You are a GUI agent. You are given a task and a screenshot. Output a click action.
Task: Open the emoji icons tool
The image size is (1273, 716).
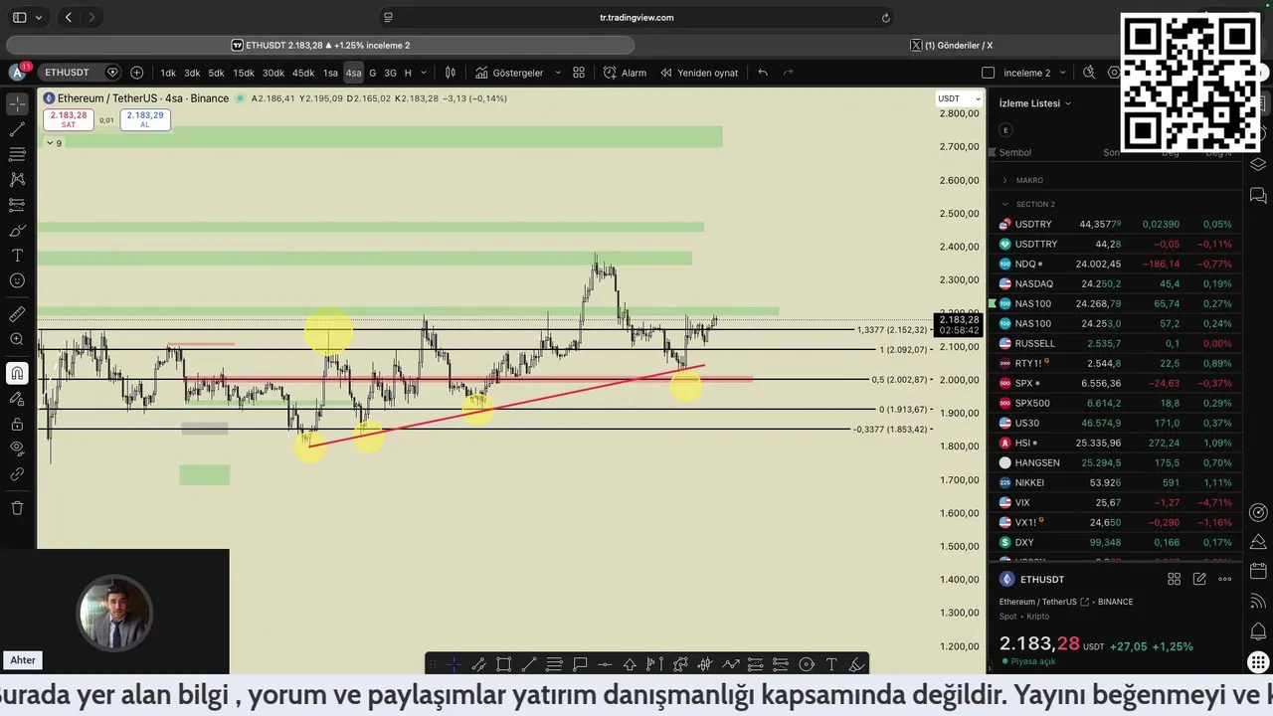[x=17, y=281]
